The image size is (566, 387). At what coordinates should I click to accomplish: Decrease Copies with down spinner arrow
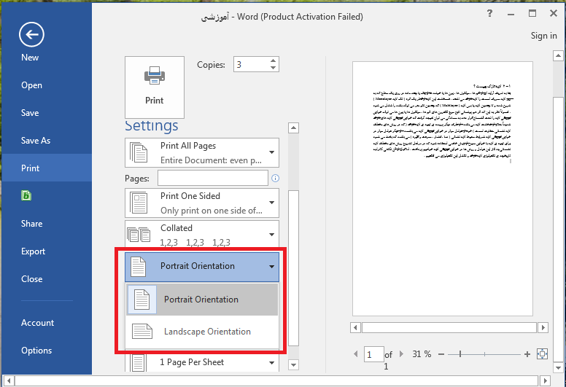pos(273,68)
